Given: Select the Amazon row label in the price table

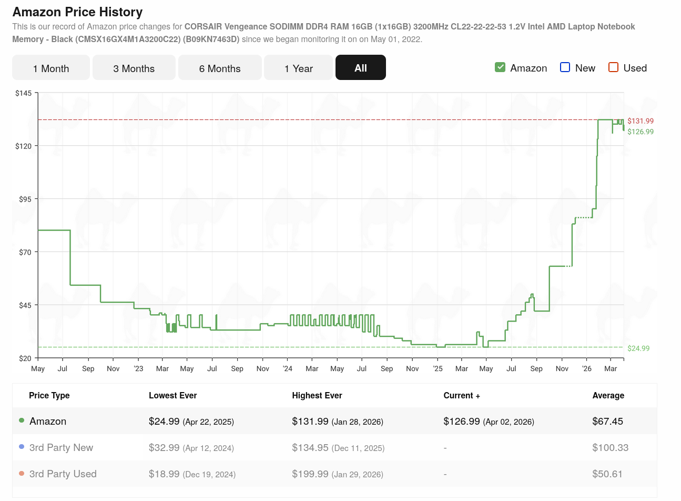Looking at the screenshot, I should [48, 422].
